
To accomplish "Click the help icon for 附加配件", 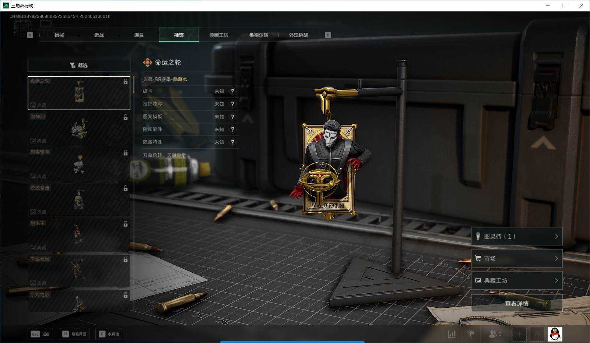I will tap(232, 130).
